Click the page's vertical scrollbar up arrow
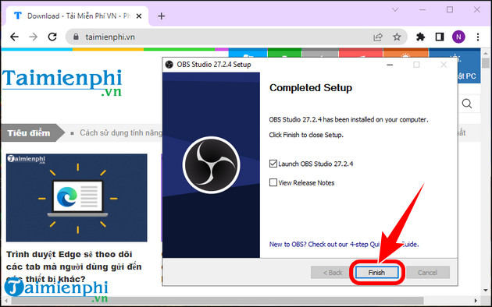Image resolution: width=492 pixels, height=307 pixels. tap(486, 54)
